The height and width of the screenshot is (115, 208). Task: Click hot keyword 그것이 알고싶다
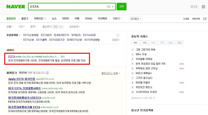(x=144, y=78)
